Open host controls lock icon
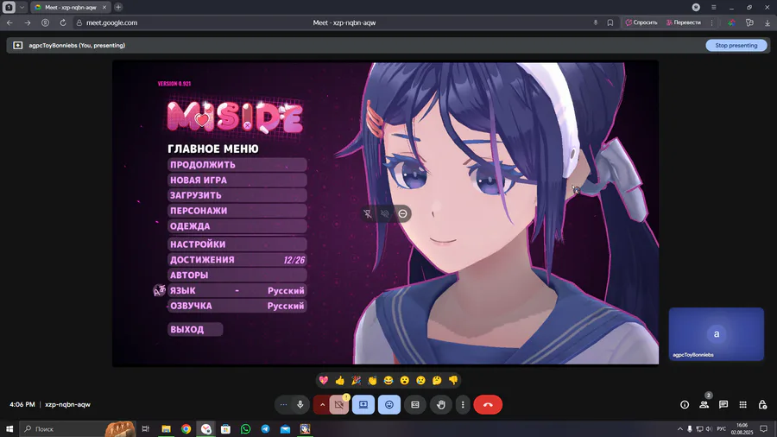Viewport: 777px width, 437px height. pos(762,405)
